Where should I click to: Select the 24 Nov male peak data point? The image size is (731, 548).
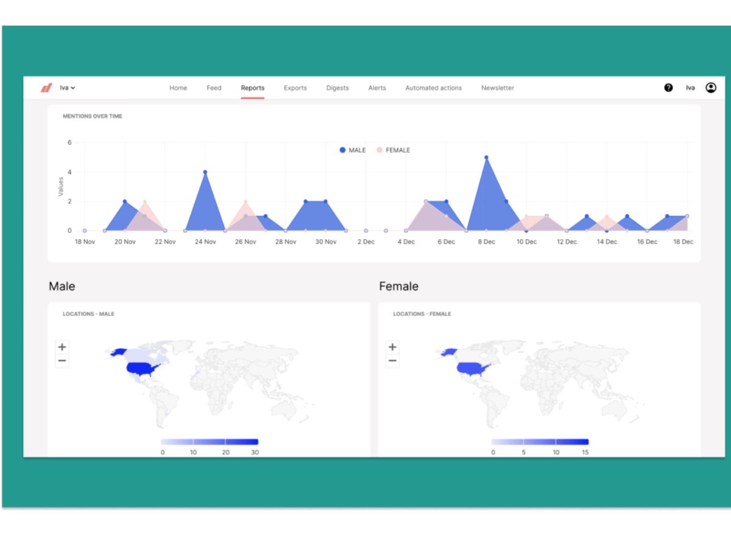point(205,172)
